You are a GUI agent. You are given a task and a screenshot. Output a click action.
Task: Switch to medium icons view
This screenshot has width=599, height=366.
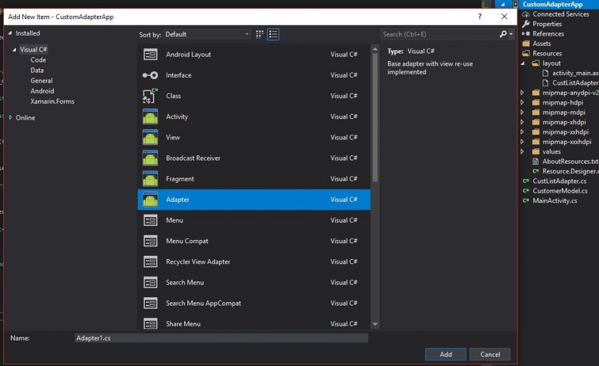[x=259, y=34]
